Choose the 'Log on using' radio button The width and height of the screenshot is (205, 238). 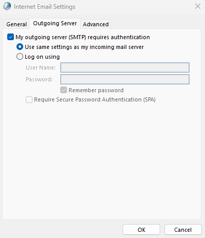pos(20,57)
